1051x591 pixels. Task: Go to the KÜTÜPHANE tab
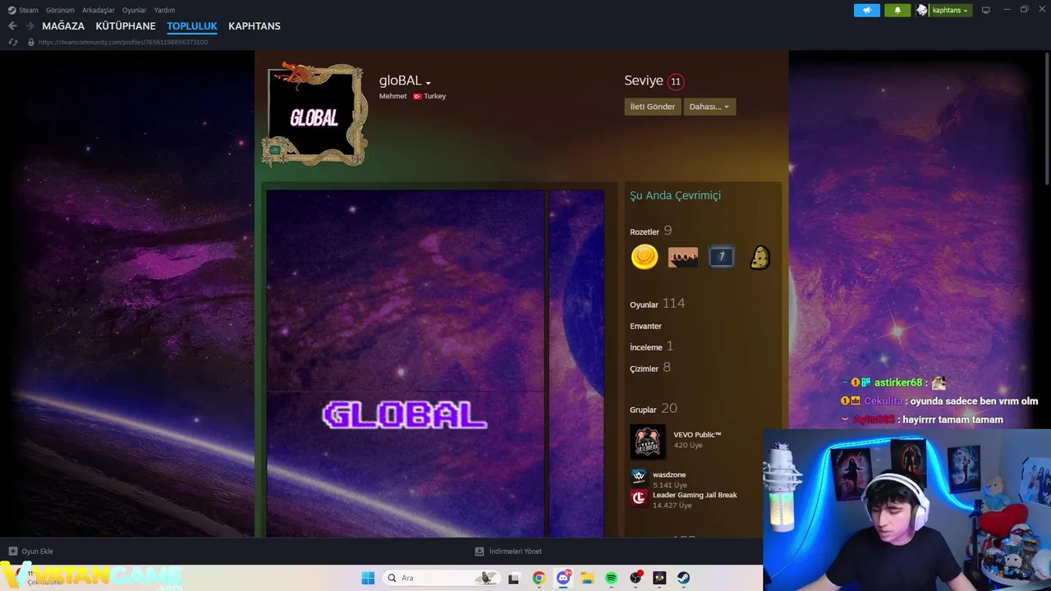[126, 26]
